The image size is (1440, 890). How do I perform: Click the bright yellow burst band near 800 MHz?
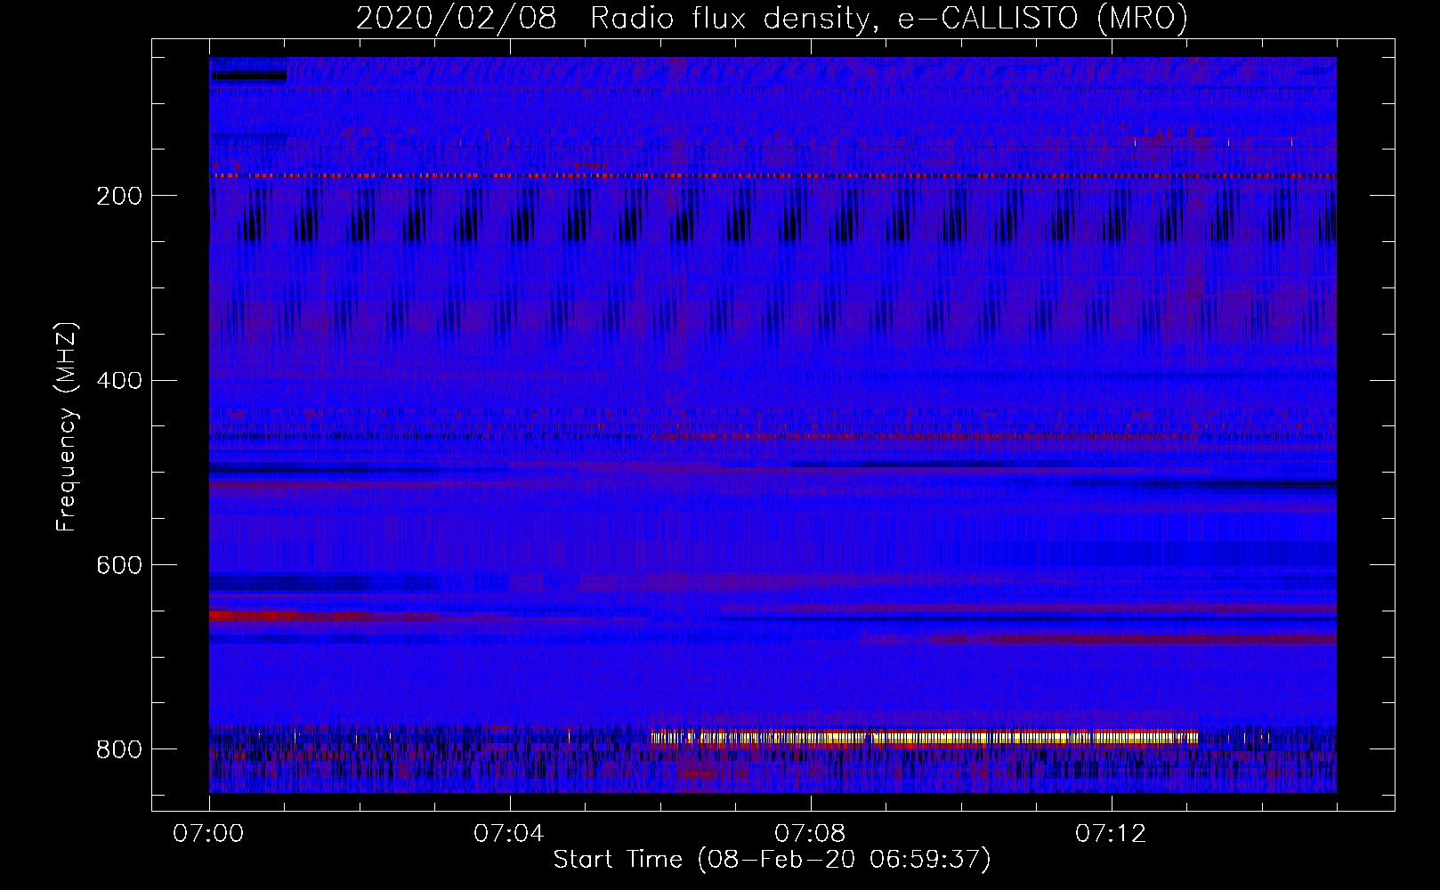click(x=924, y=738)
